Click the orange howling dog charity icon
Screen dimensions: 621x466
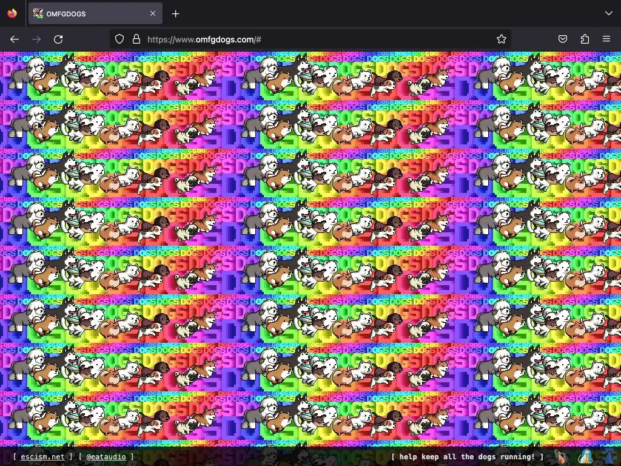click(560, 457)
